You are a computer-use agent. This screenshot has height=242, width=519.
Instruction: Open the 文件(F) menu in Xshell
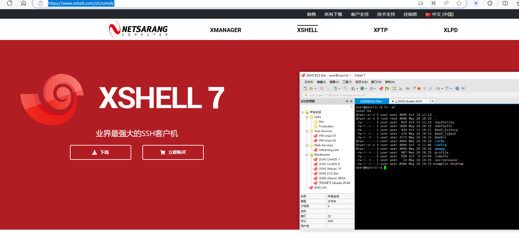[309, 82]
